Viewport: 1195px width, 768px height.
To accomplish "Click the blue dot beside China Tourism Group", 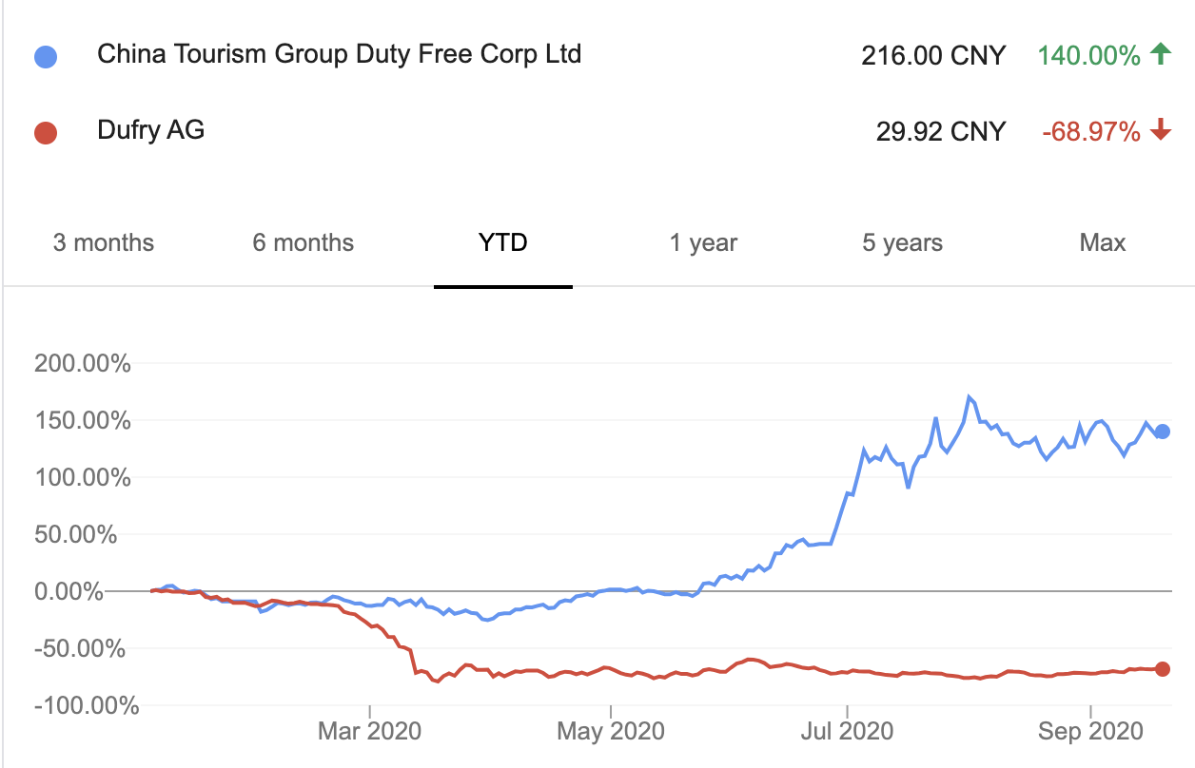I will click(x=45, y=57).
